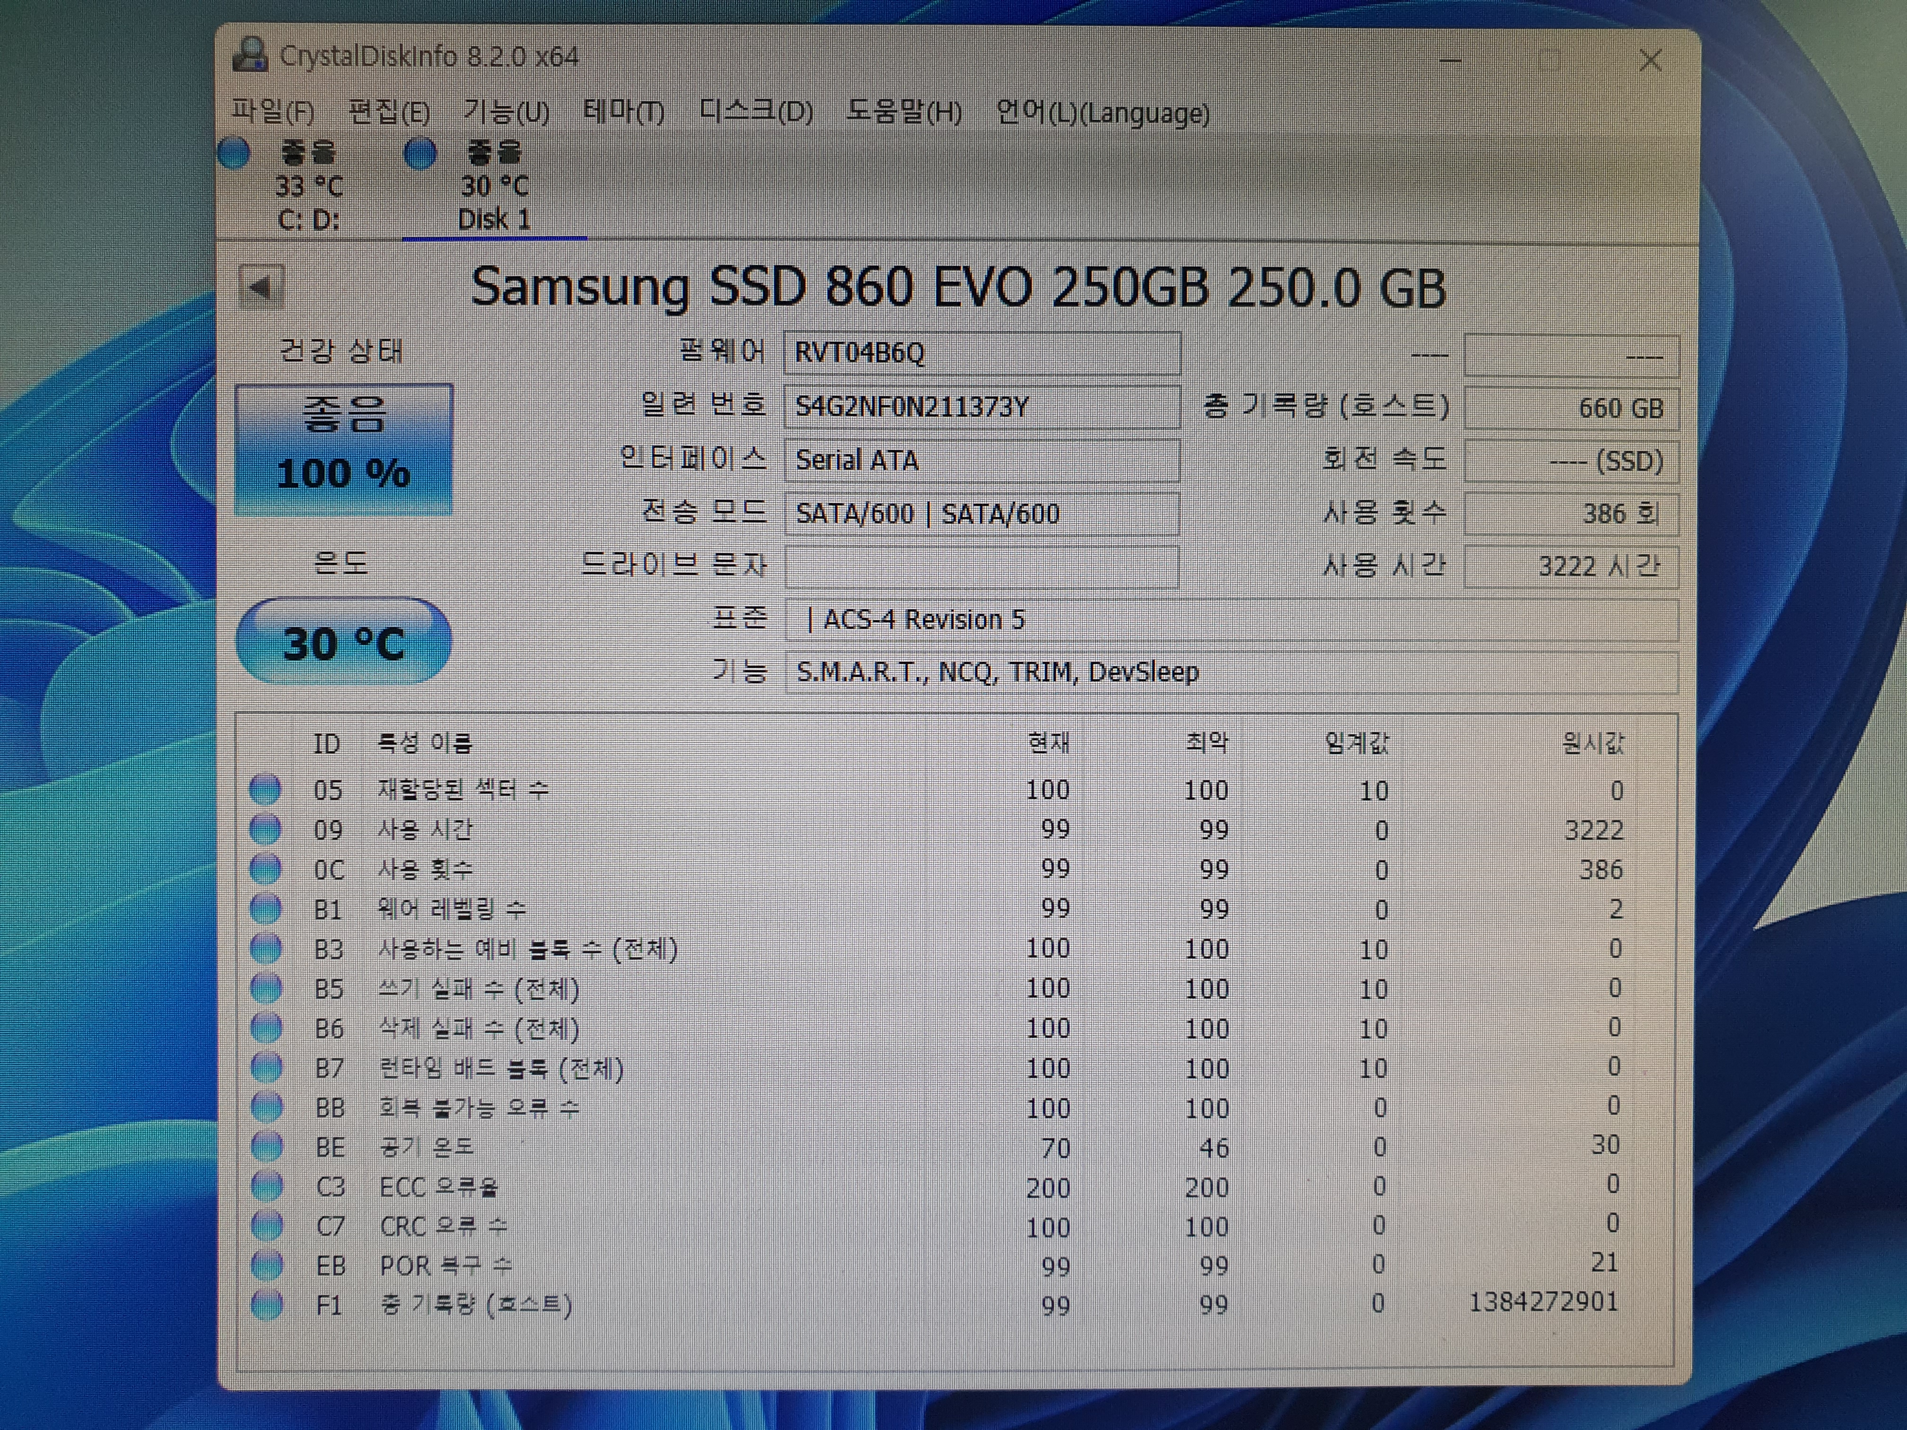Viewport: 1907px width, 1430px height.
Task: Open the 기능(U) menu
Action: point(506,112)
